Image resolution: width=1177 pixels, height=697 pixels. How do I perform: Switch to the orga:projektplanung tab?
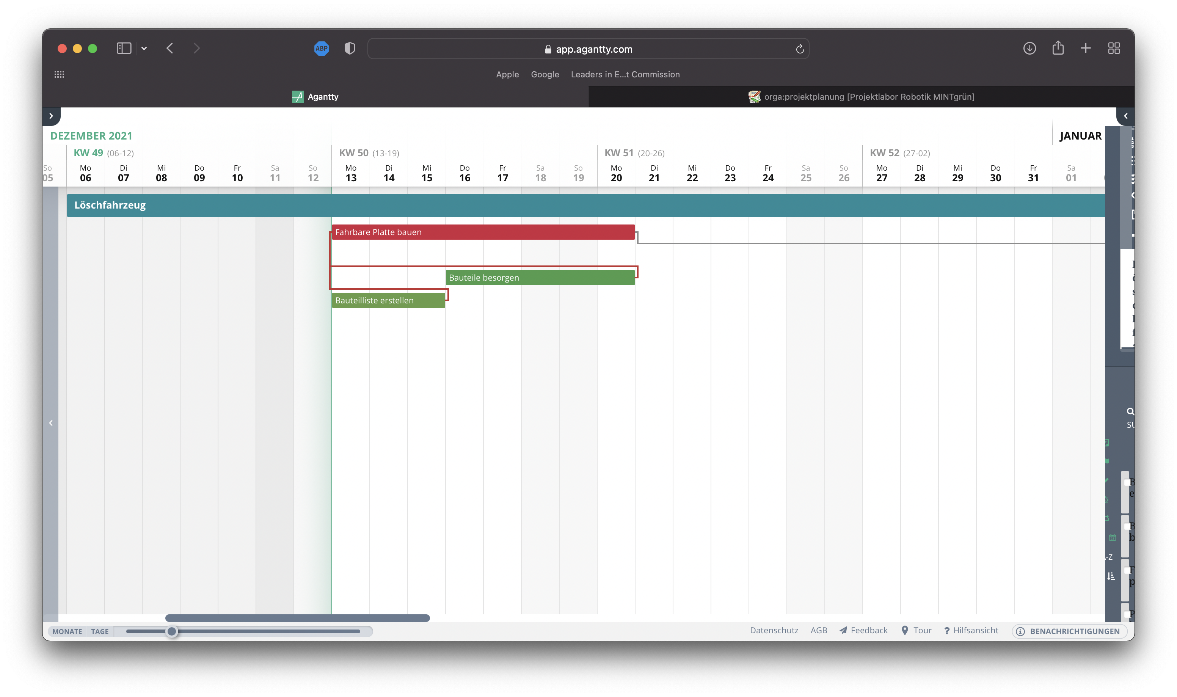(861, 97)
